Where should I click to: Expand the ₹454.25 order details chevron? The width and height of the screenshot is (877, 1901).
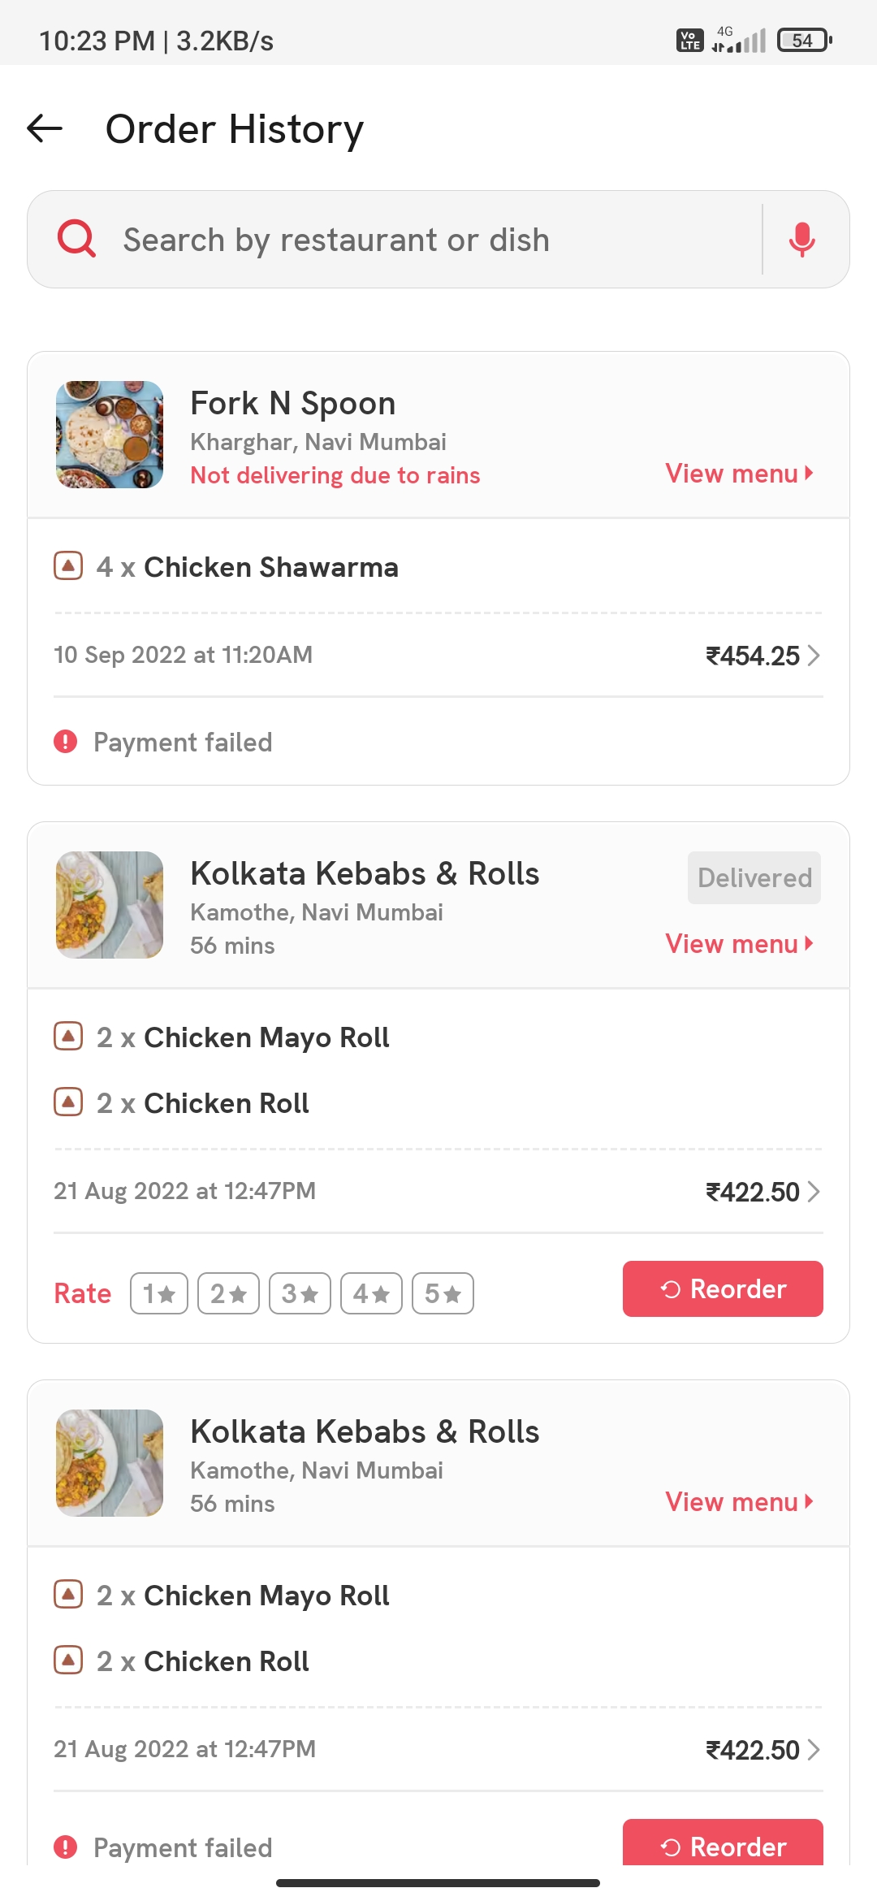[814, 656]
